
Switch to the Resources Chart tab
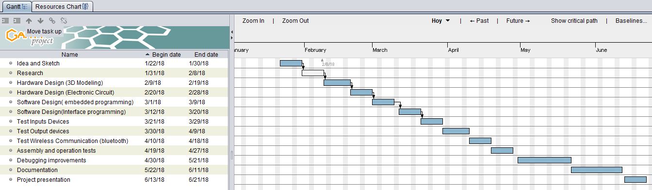click(62, 6)
